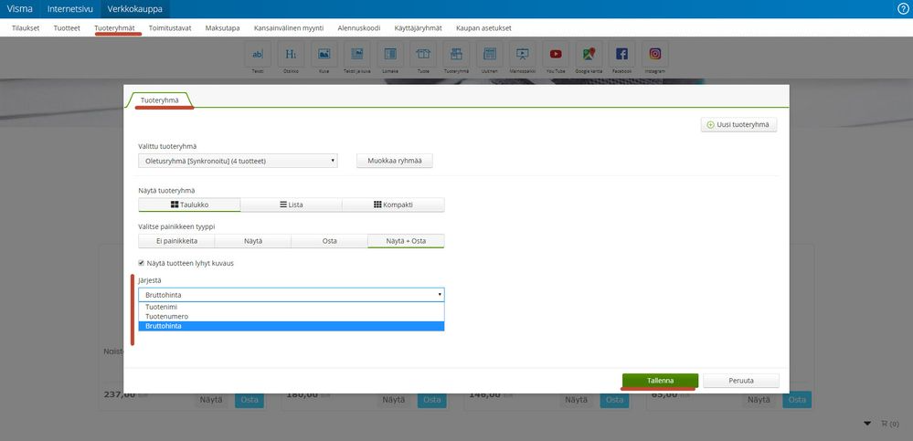Select the Tuote product icon
This screenshot has width=913, height=441.
[423, 54]
